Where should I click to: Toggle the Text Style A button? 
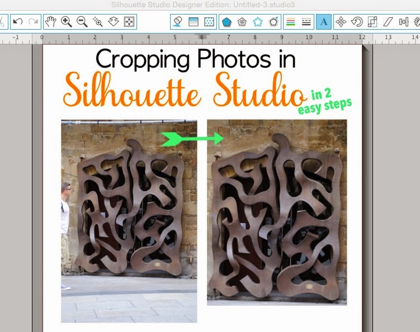tap(324, 22)
